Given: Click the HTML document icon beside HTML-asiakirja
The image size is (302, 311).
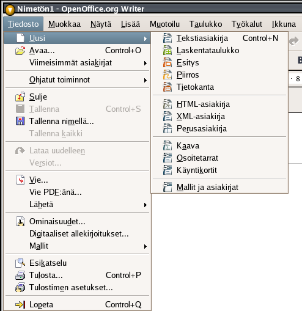Looking at the screenshot, I should (x=168, y=104).
